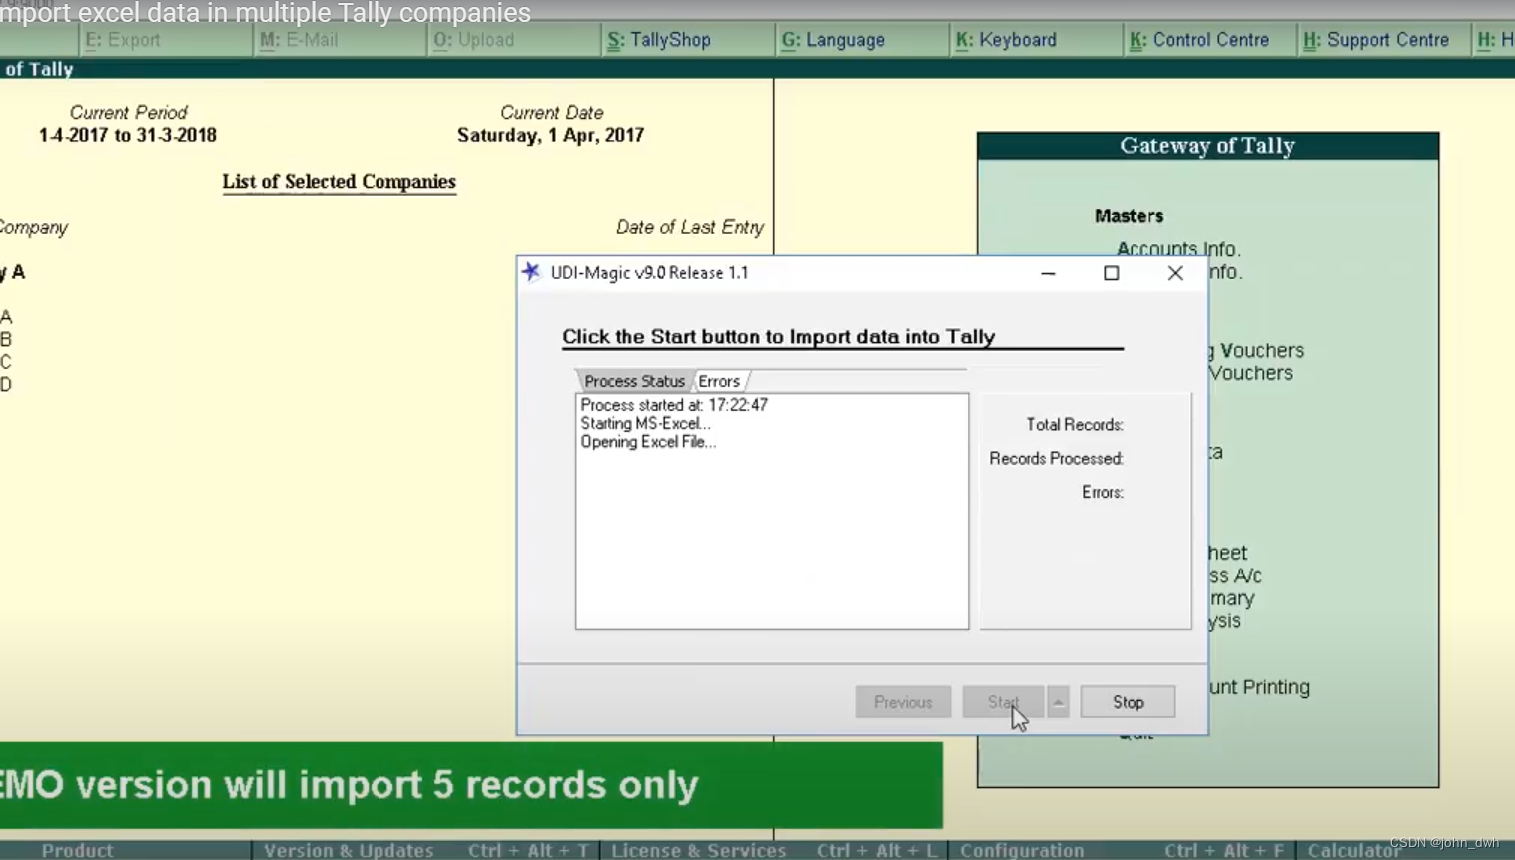Click Calculator in bottom bar
The width and height of the screenshot is (1515, 860).
tap(1353, 850)
